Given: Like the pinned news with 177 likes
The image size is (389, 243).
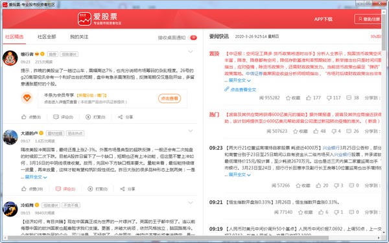Looking at the screenshot, I should coord(313,98).
